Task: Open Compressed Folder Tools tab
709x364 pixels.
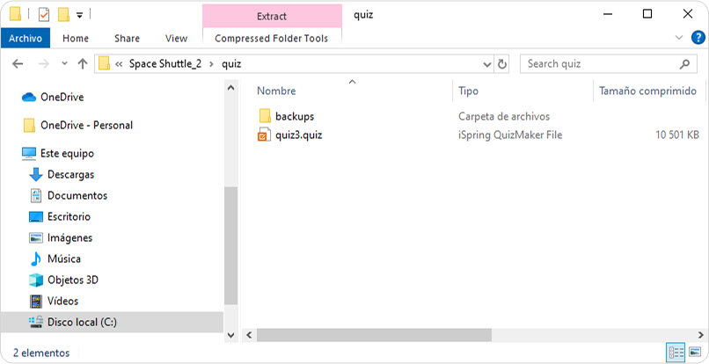Action: [x=271, y=39]
